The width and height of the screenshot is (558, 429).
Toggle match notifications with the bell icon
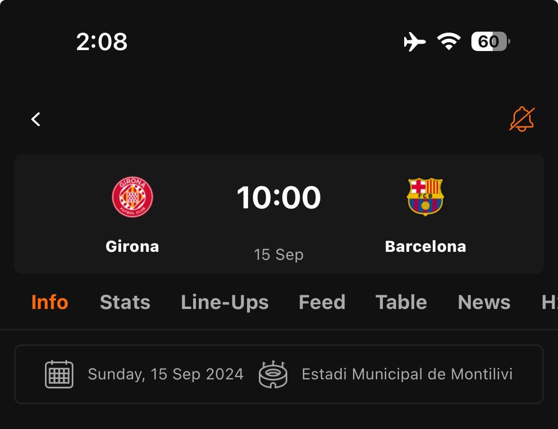(x=522, y=119)
